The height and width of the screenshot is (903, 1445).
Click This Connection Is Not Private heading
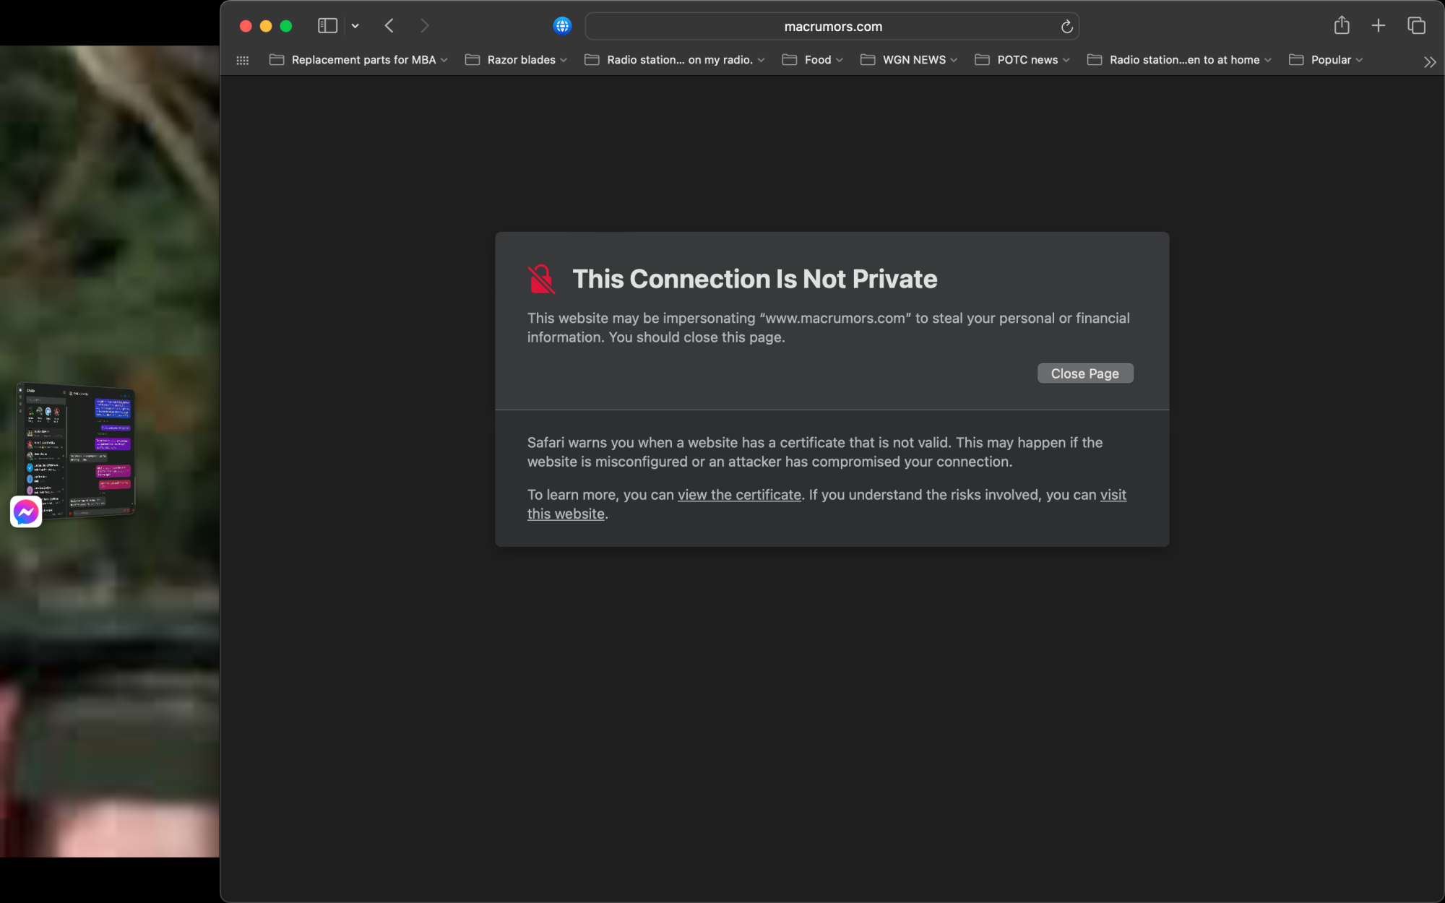(755, 279)
